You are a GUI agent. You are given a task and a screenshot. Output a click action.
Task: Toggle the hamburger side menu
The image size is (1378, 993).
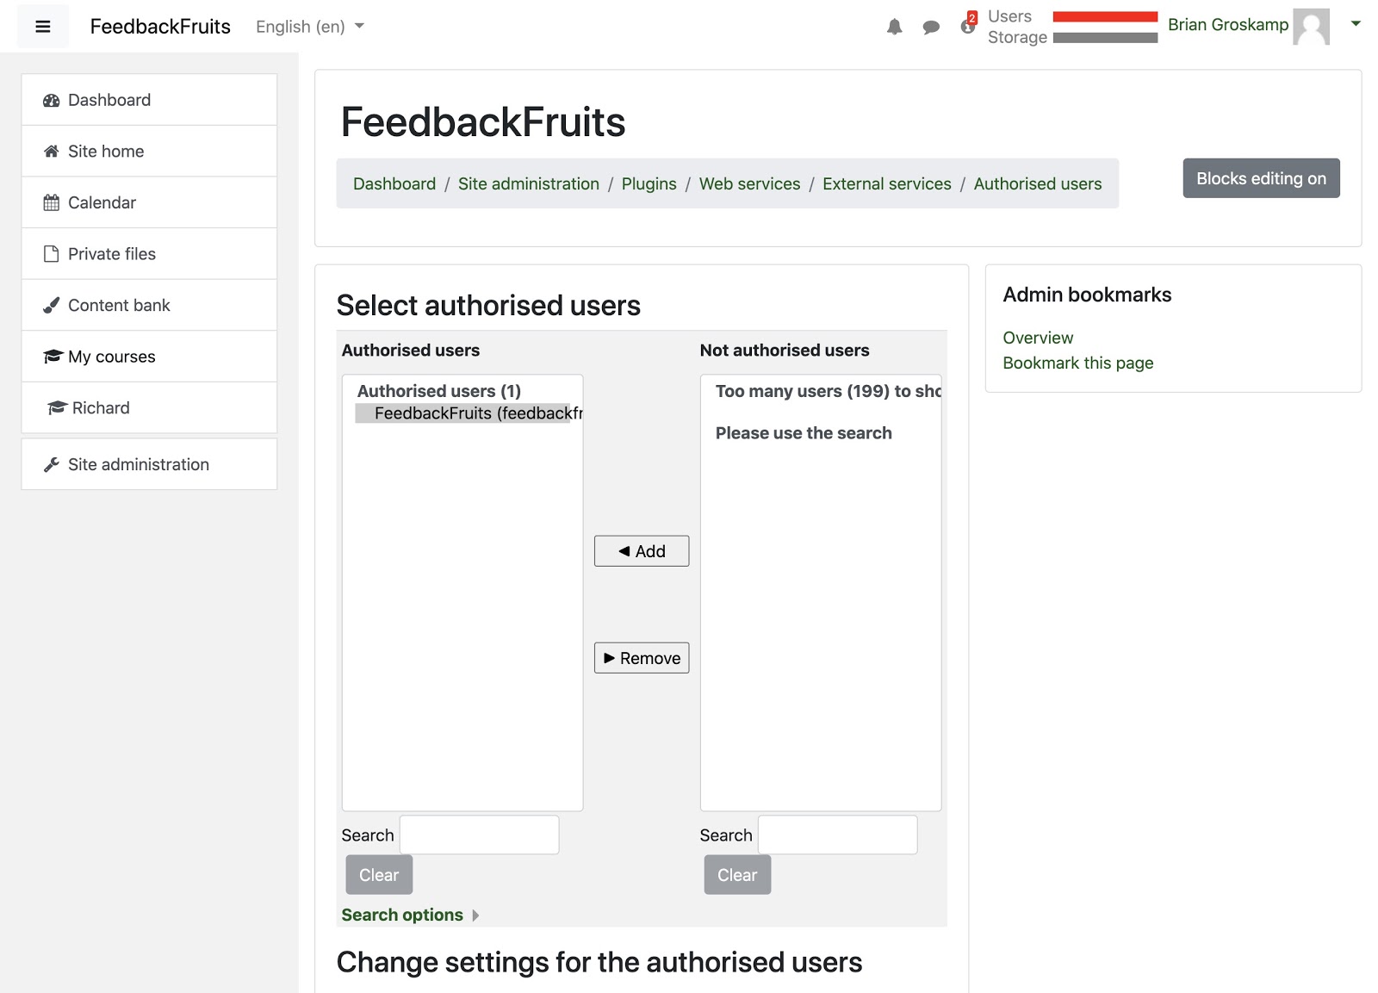click(42, 27)
